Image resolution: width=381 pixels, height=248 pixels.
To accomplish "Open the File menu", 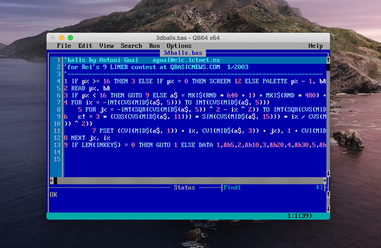I will click(64, 46).
